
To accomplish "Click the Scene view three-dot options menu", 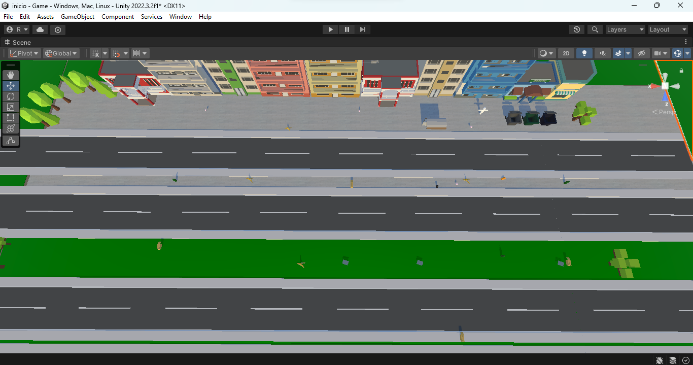I will coord(686,42).
